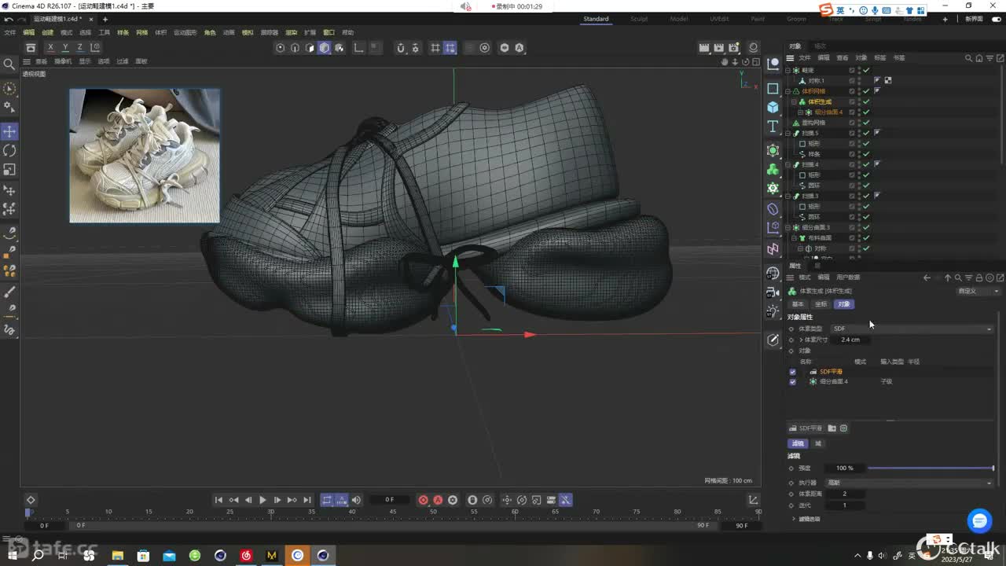Switch to the 坐标 tab in attributes

(x=821, y=304)
